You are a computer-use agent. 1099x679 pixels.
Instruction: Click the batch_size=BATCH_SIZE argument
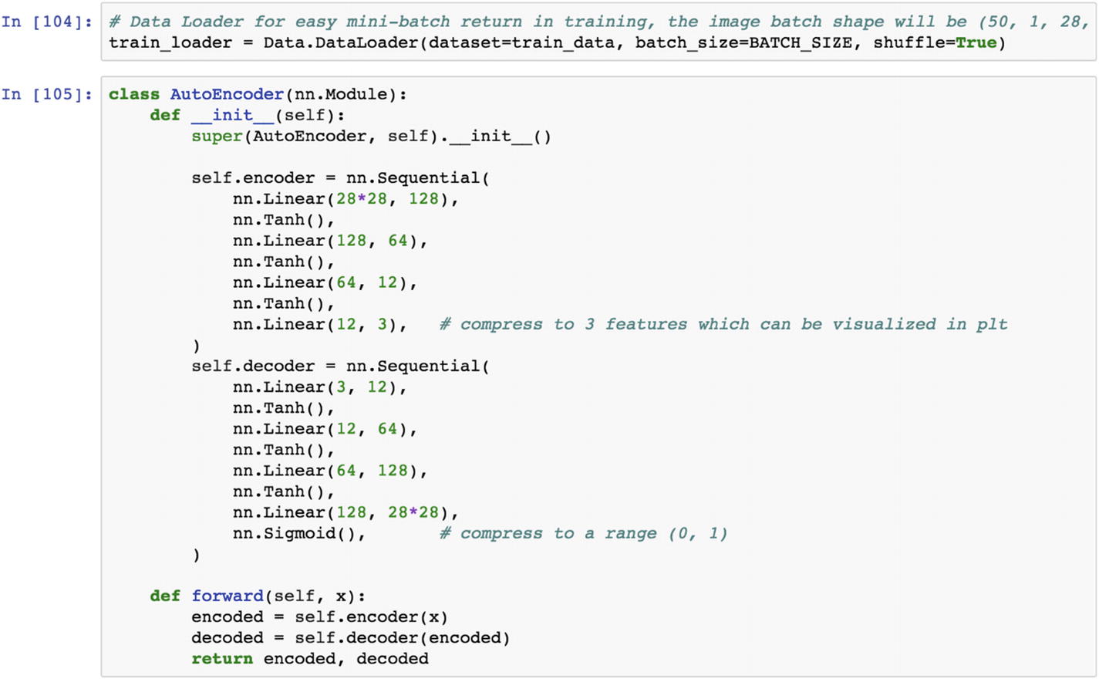743,42
